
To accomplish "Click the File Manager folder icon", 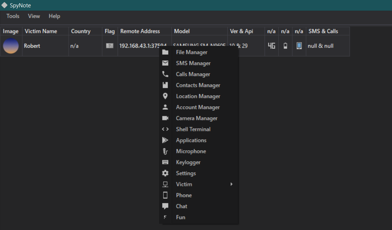I will point(165,52).
